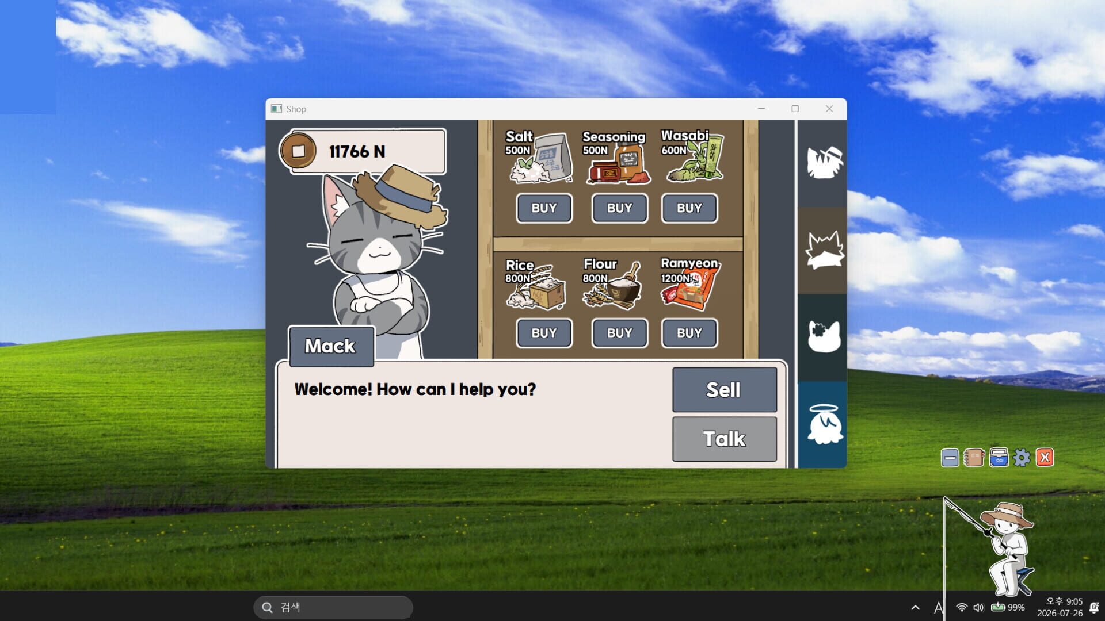Image resolution: width=1105 pixels, height=621 pixels.
Task: Open the brown notebook journal icon
Action: 974,458
